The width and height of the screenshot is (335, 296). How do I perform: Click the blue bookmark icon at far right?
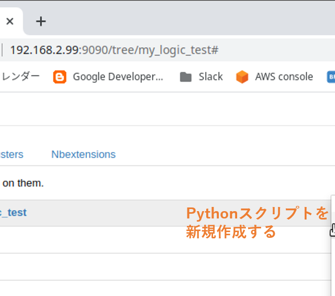[x=331, y=77]
